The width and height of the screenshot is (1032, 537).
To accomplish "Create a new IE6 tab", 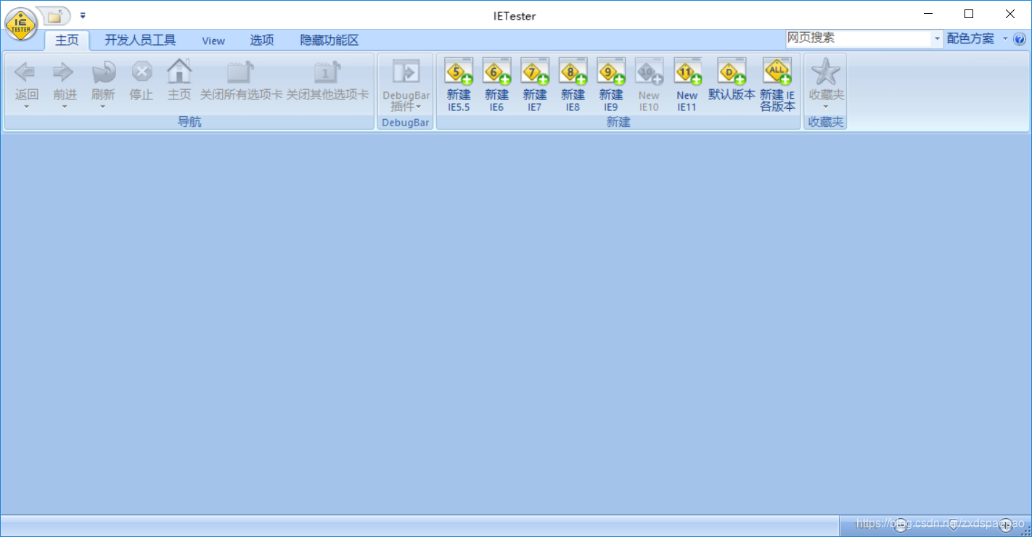I will (496, 85).
